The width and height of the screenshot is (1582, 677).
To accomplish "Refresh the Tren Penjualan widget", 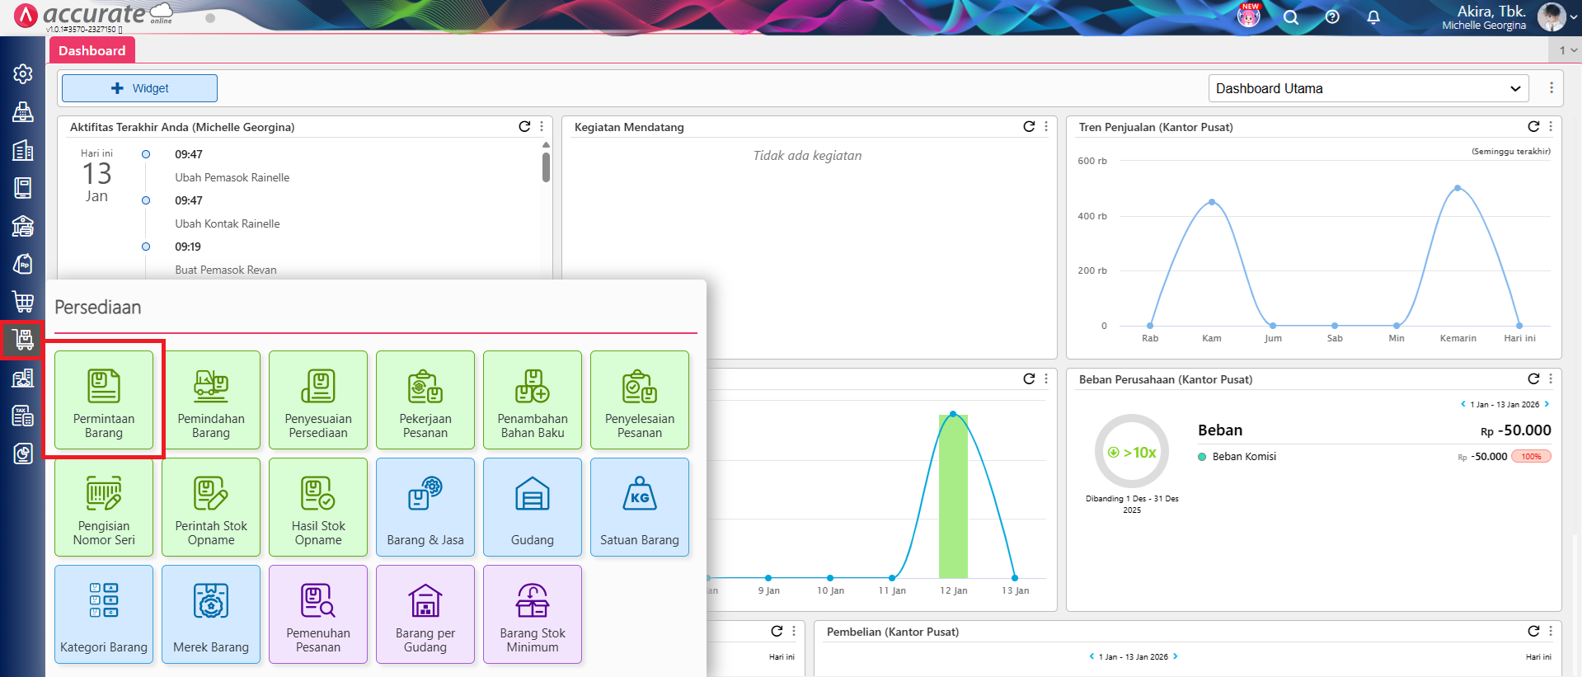I will 1533,126.
